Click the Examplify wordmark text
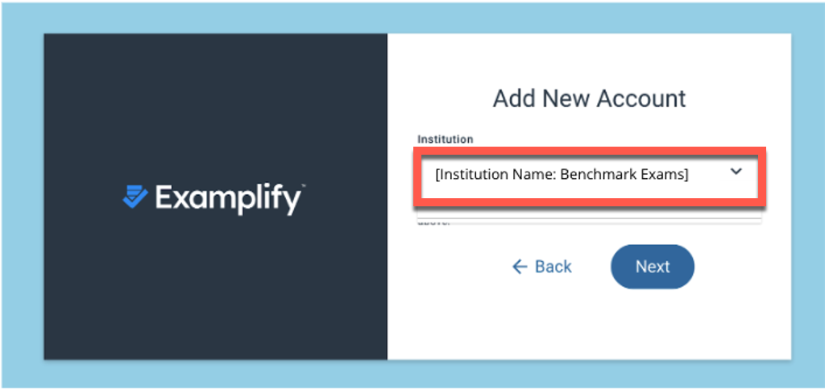Image resolution: width=825 pixels, height=390 pixels. pyautogui.click(x=227, y=199)
